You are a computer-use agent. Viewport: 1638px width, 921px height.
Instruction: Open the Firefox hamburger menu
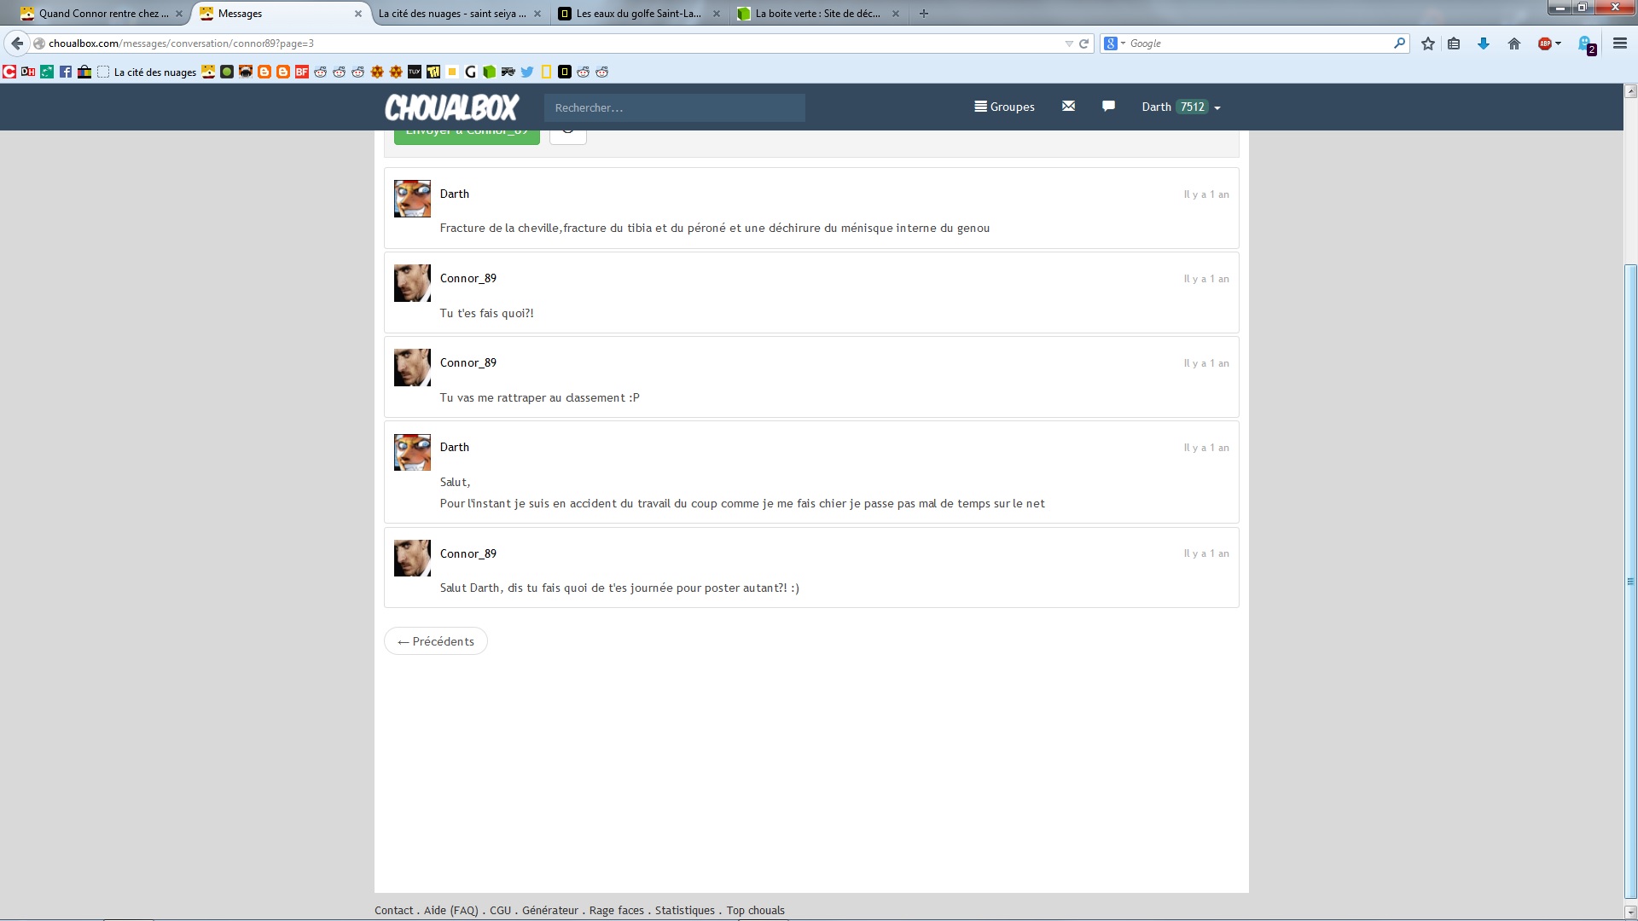click(x=1619, y=43)
